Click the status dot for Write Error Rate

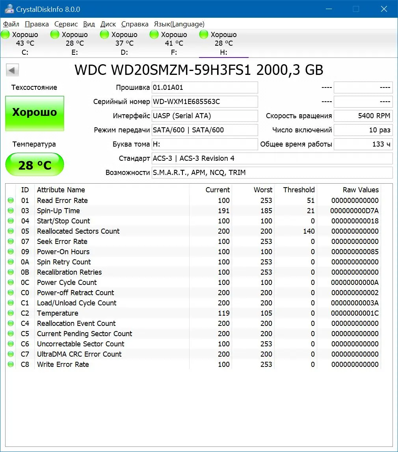(x=11, y=364)
